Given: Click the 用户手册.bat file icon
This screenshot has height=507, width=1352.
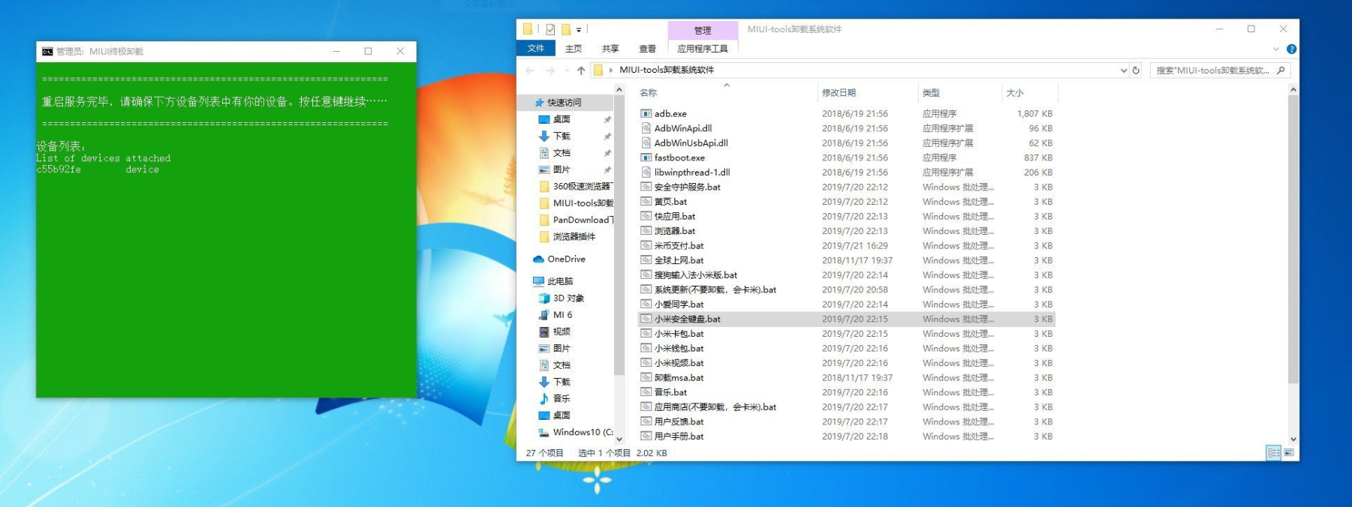Looking at the screenshot, I should click(x=646, y=436).
